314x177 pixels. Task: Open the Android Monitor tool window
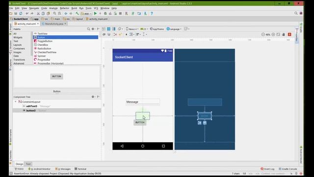tap(39, 169)
